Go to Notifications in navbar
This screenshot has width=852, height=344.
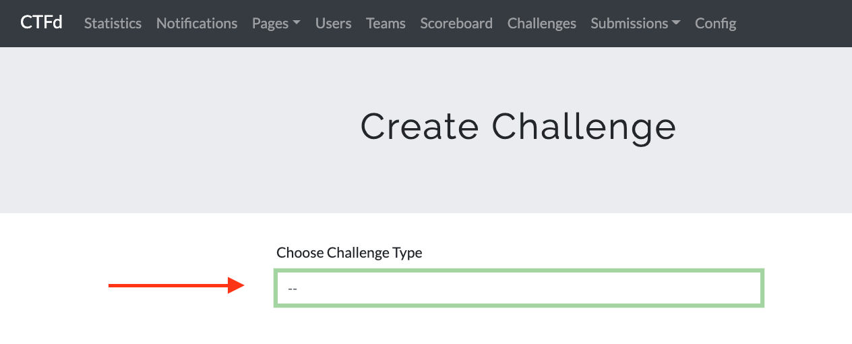197,23
